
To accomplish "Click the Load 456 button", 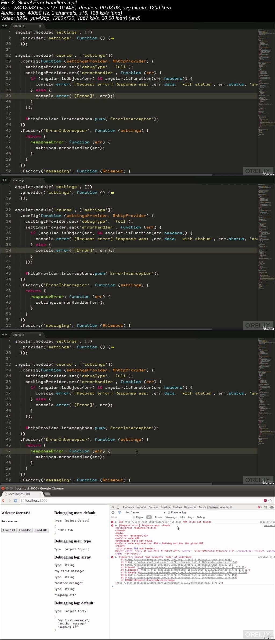I will pos(25,530).
